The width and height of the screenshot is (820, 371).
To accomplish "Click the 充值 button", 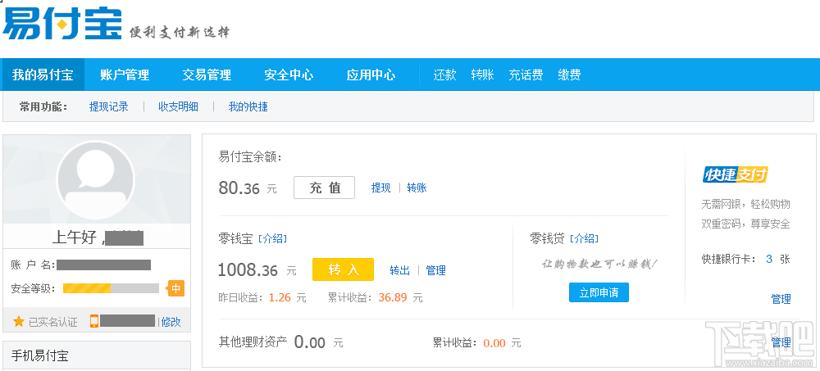I will [x=324, y=188].
